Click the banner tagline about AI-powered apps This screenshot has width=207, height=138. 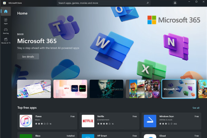(48, 48)
